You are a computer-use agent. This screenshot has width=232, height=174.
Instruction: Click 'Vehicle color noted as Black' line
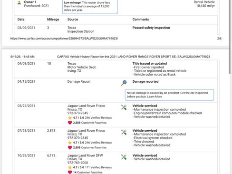pyautogui.click(x=154, y=75)
